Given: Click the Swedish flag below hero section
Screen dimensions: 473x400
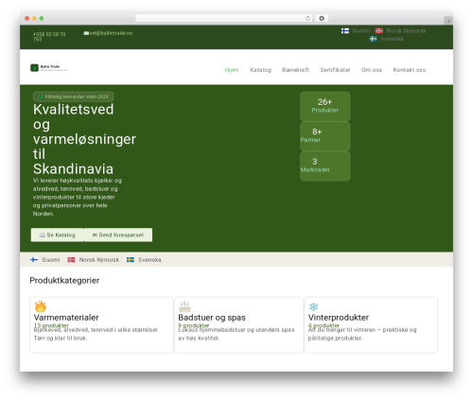Looking at the screenshot, I should pyautogui.click(x=131, y=260).
